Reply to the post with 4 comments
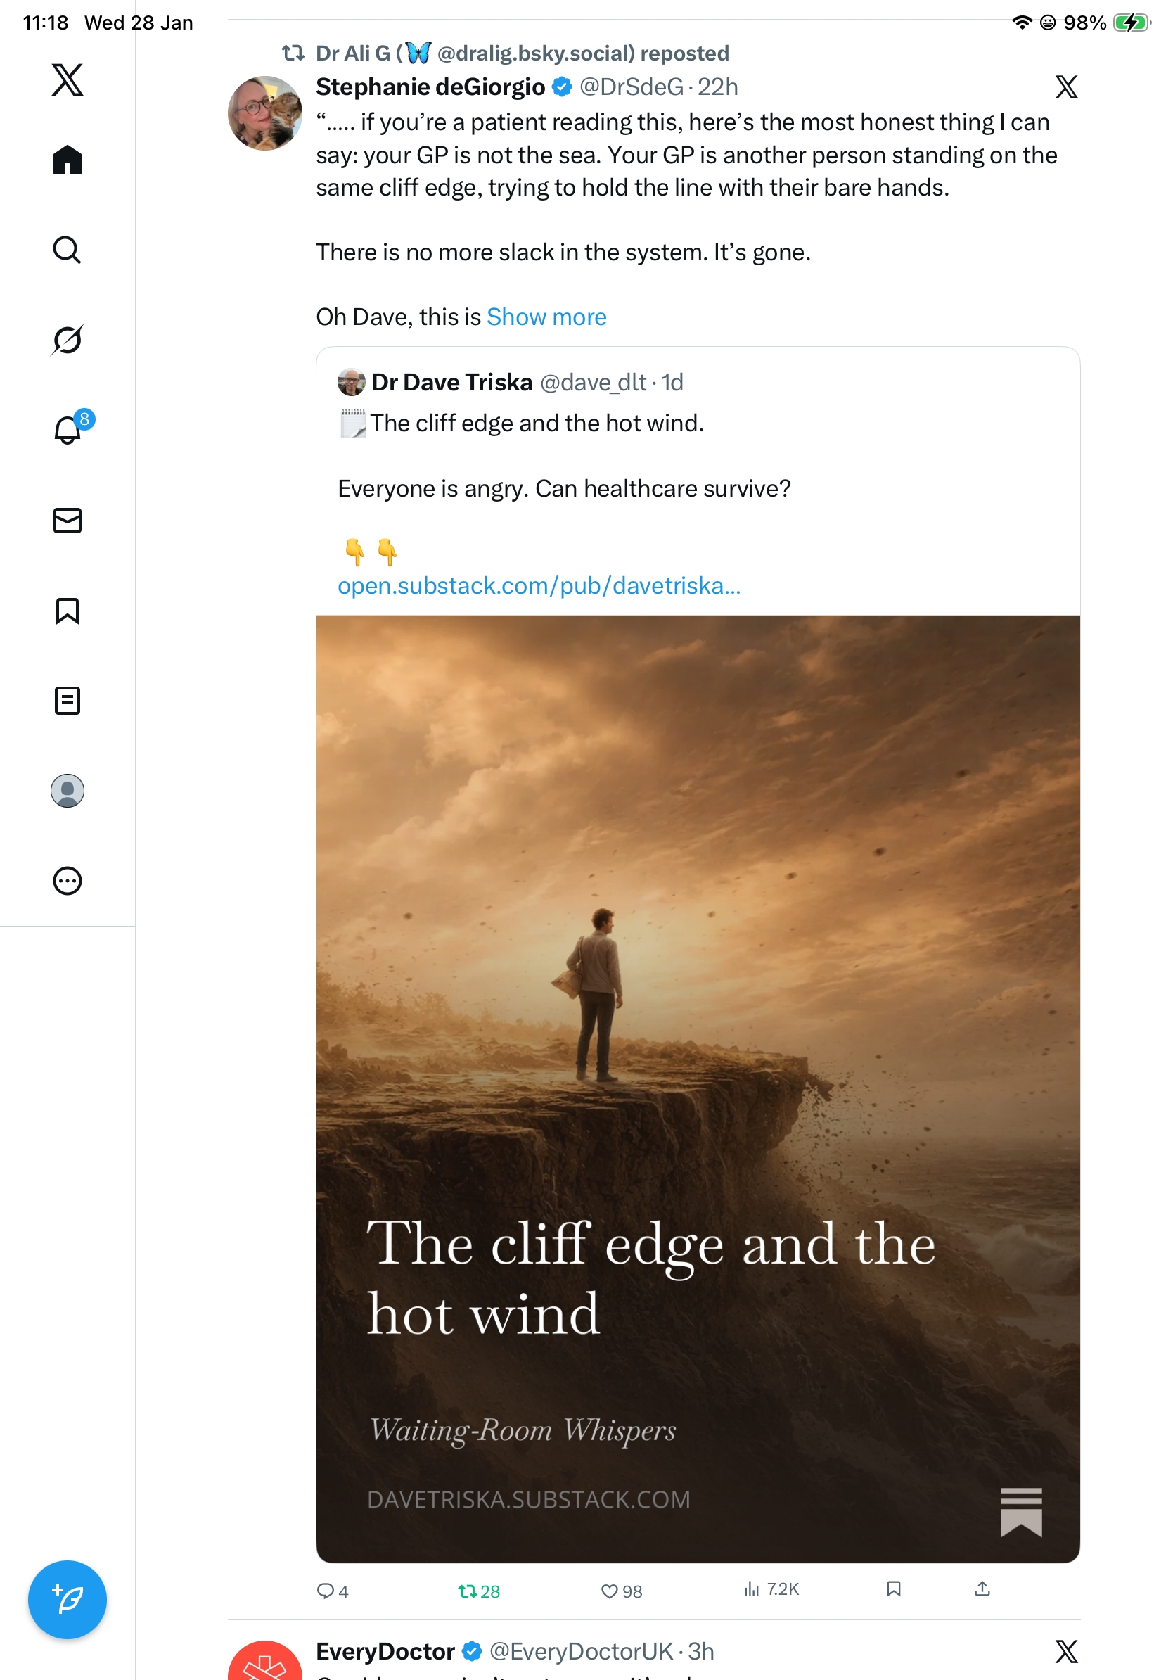 tap(332, 1591)
